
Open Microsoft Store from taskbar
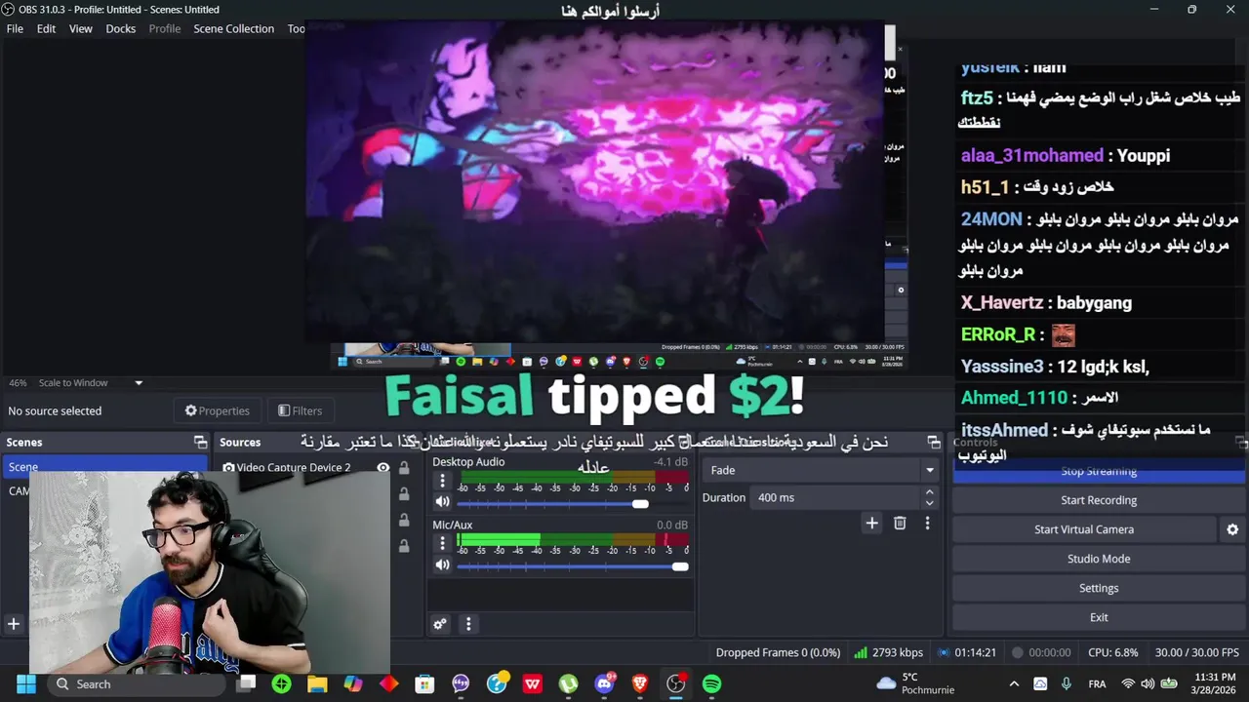pyautogui.click(x=424, y=684)
